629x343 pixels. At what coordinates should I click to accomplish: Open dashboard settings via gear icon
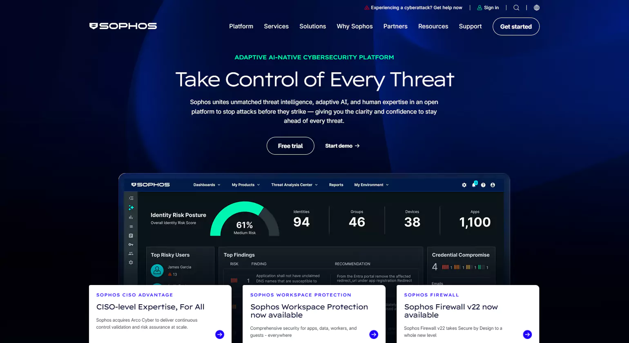pos(464,185)
